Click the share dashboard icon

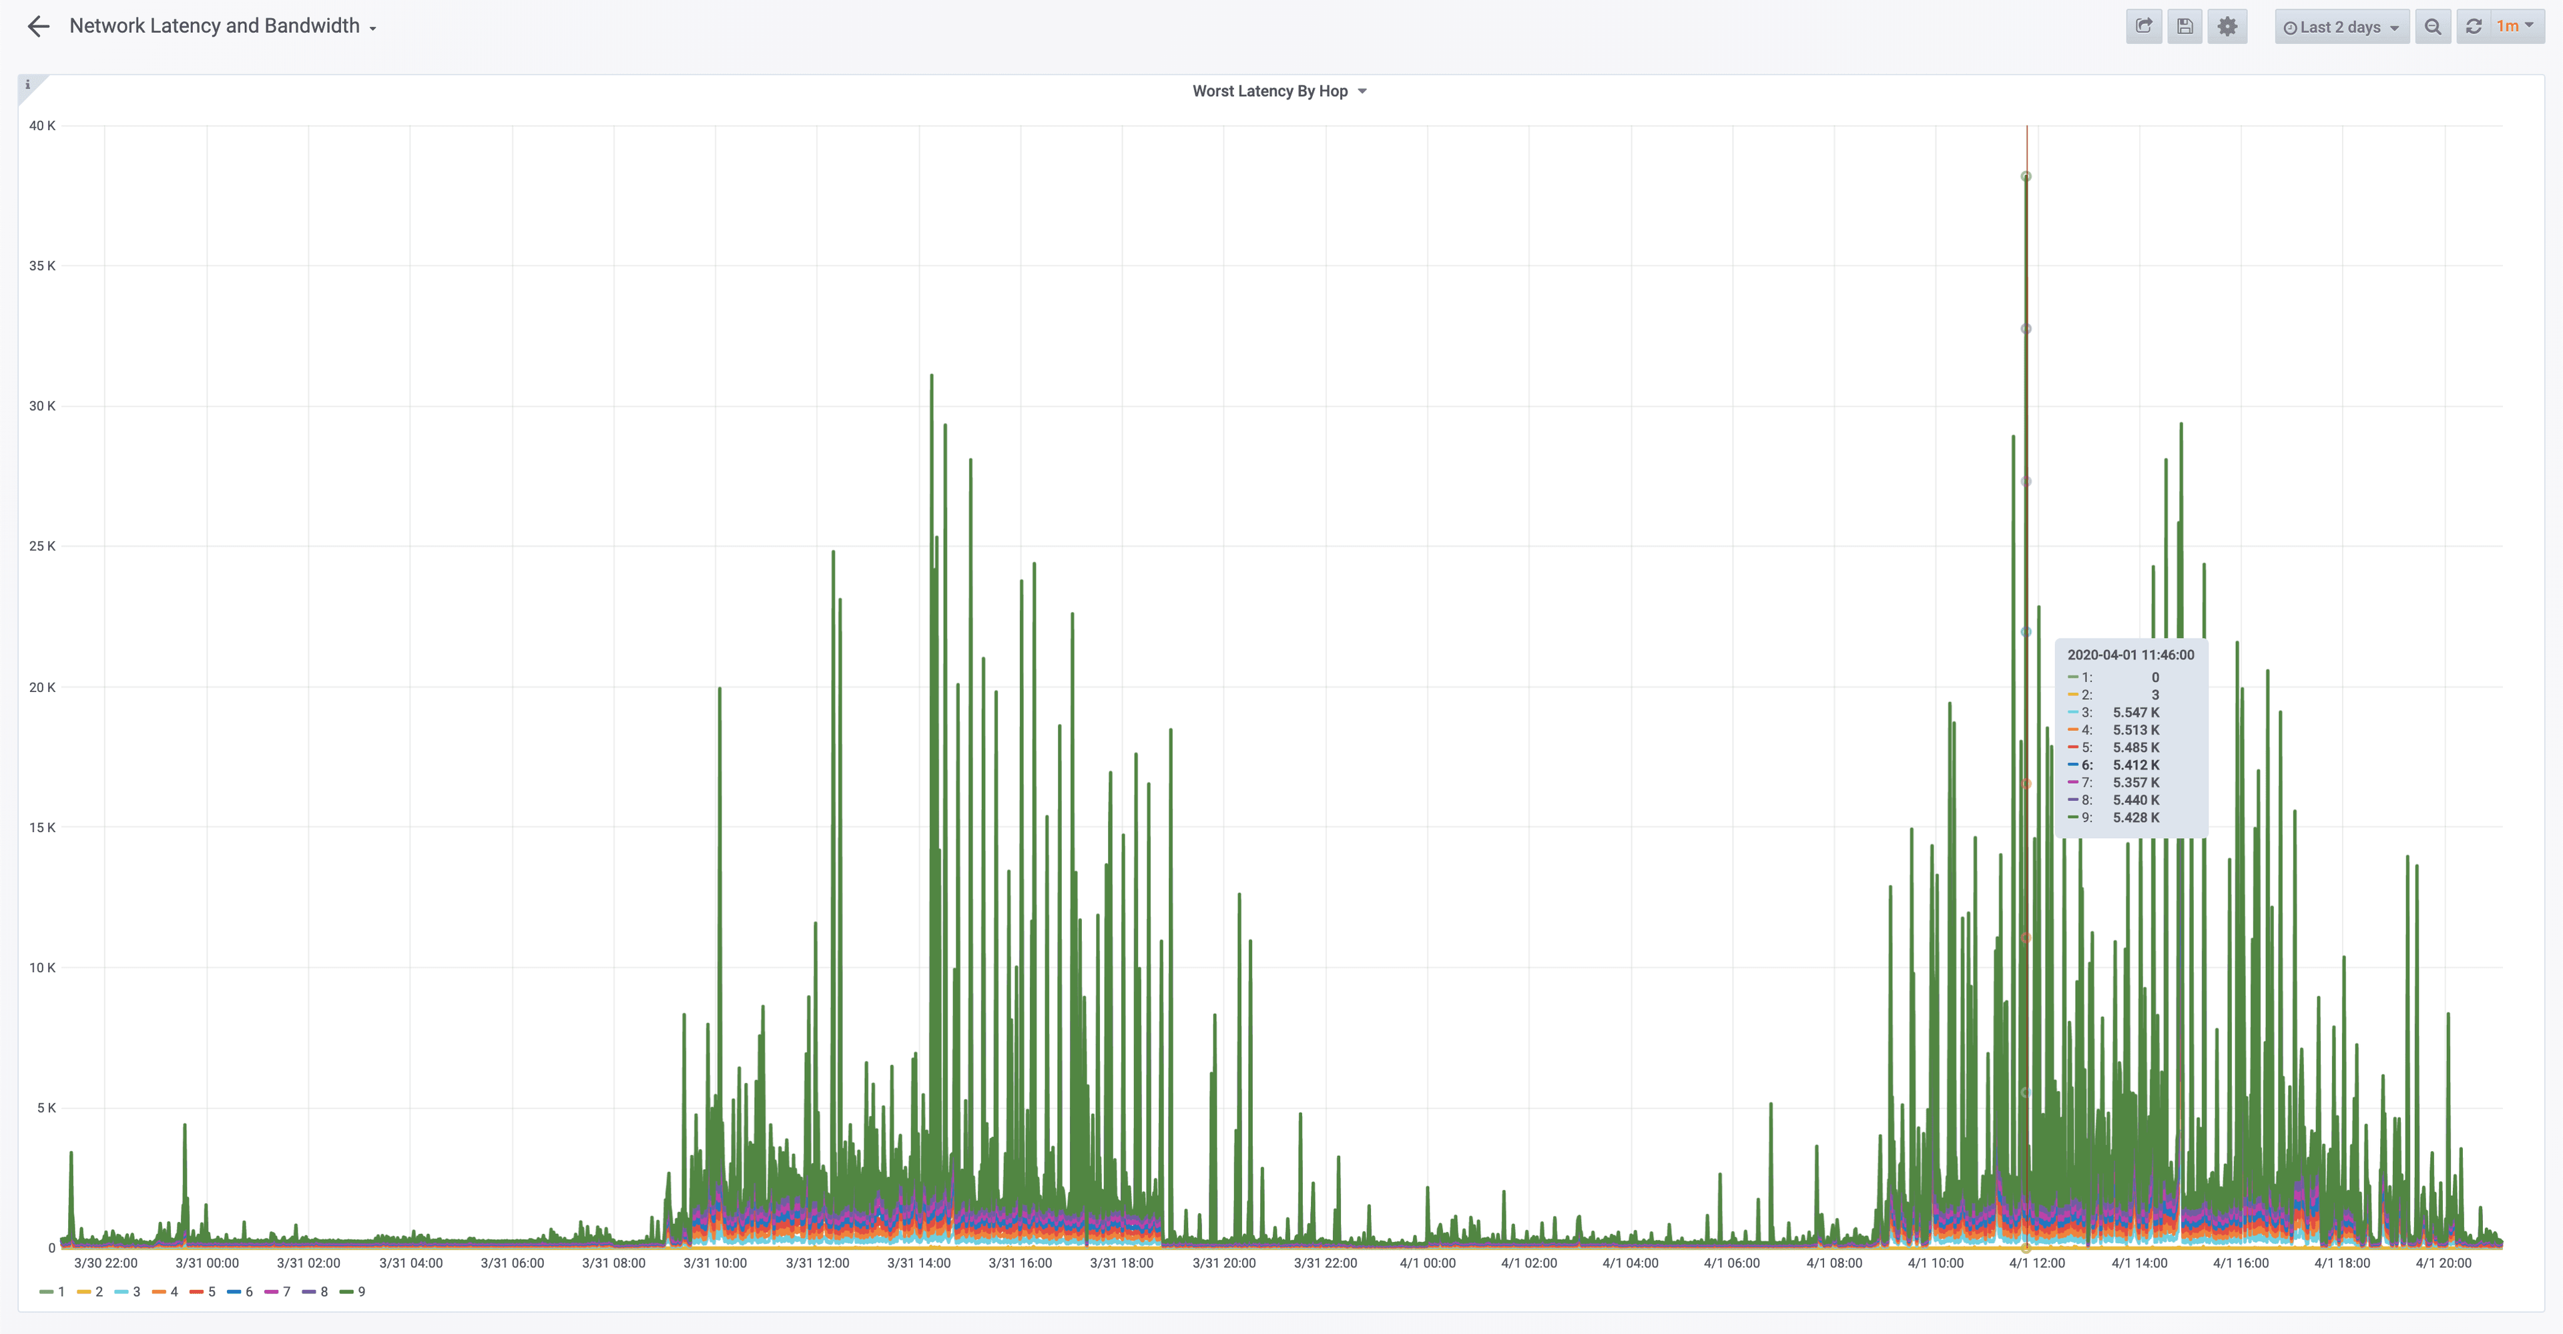(2143, 27)
